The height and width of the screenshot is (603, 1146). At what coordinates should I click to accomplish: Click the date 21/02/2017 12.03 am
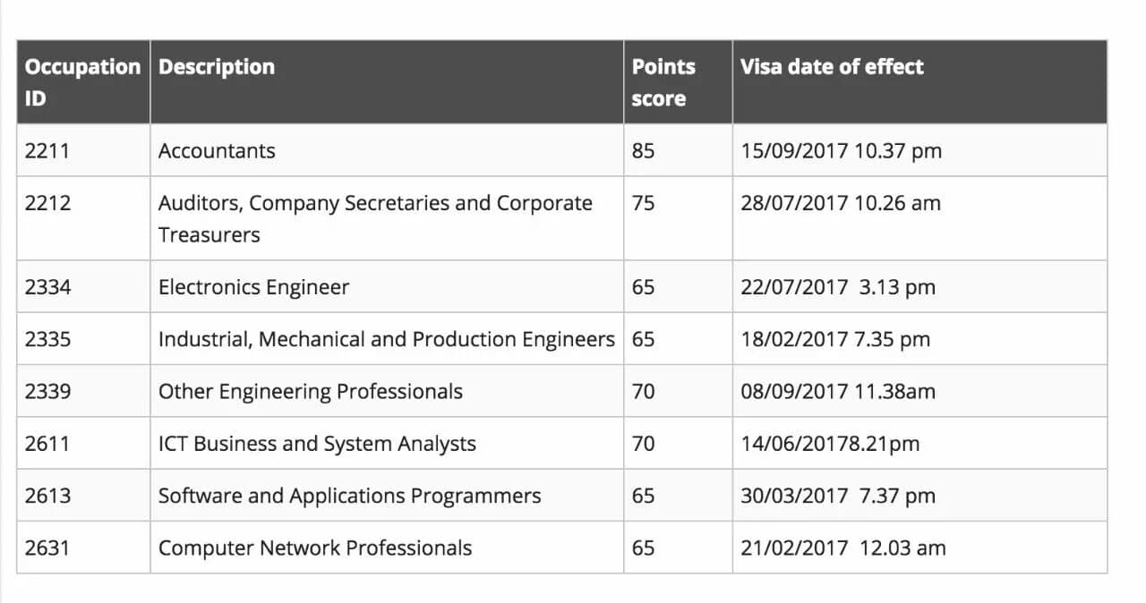[843, 548]
